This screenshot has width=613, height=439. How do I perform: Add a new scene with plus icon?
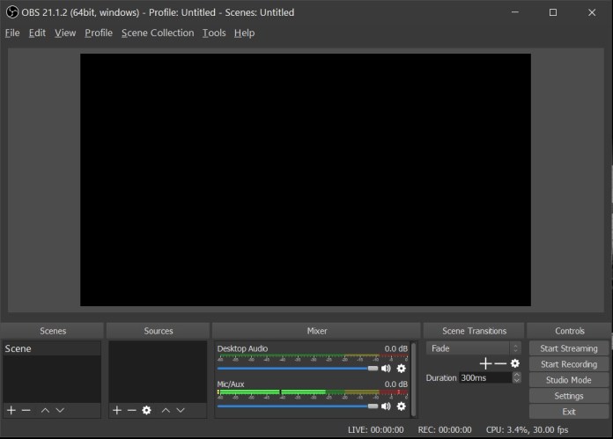tap(11, 410)
